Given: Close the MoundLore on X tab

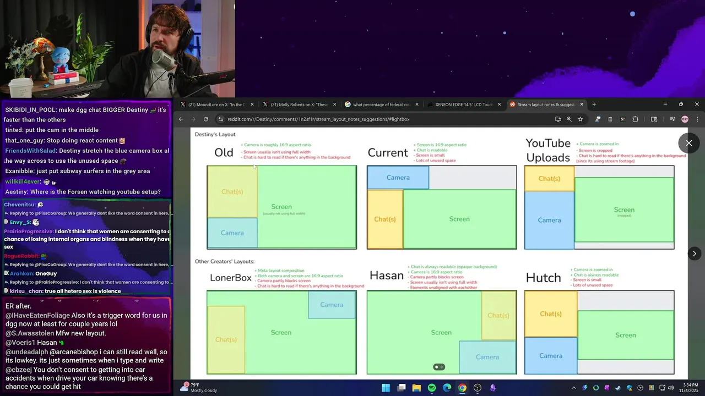Looking at the screenshot, I should [252, 105].
